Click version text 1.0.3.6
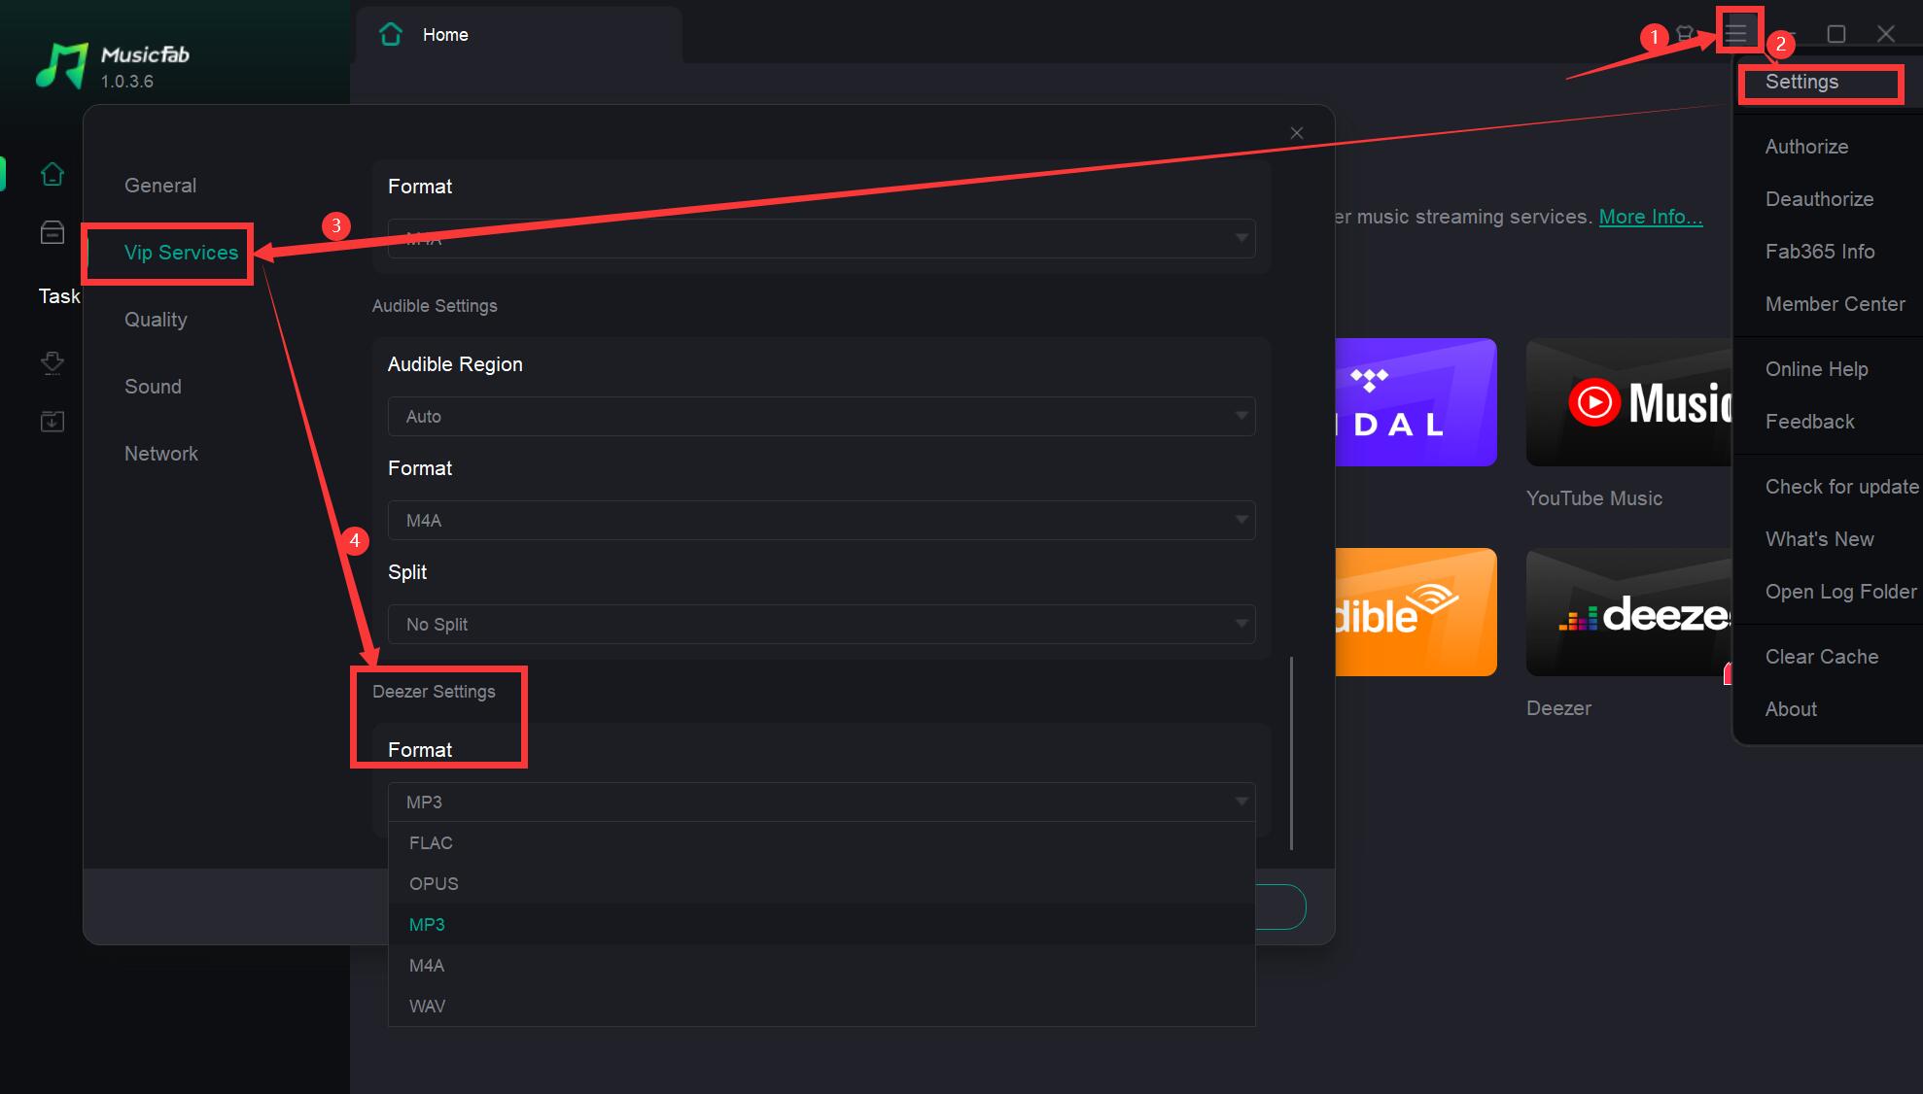This screenshot has width=1923, height=1094. [x=127, y=82]
